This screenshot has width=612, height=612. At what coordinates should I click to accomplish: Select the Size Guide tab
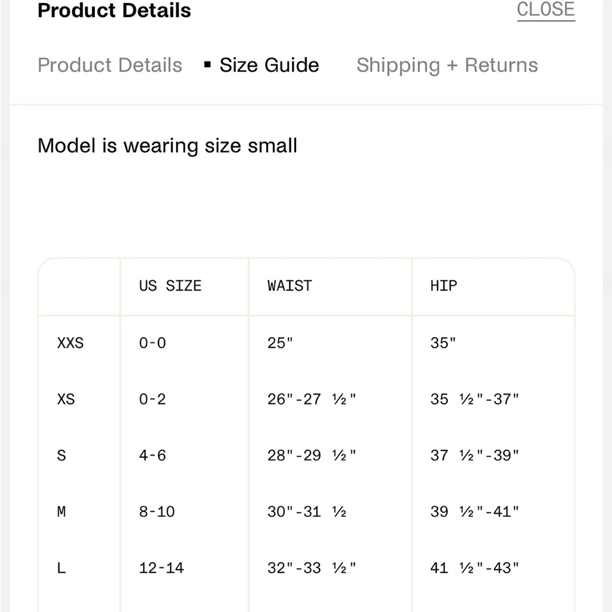(x=269, y=65)
